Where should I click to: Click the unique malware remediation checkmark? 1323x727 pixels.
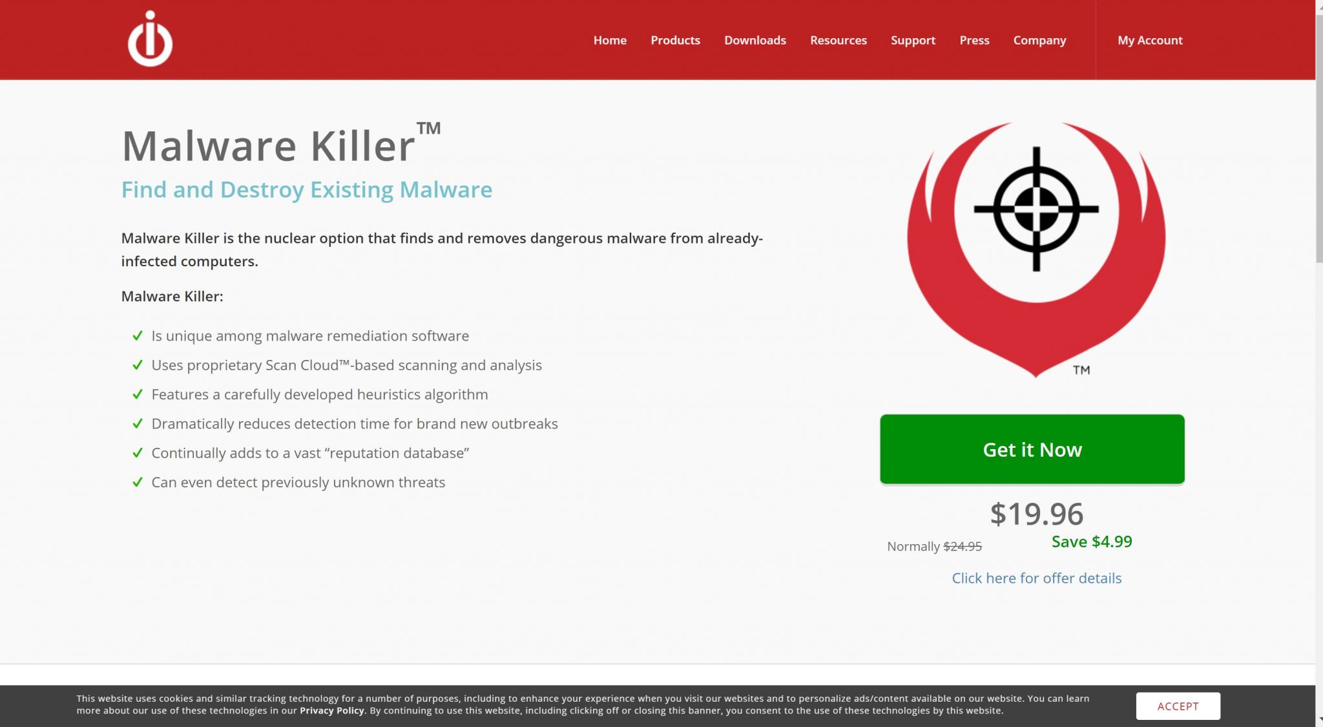[137, 335]
